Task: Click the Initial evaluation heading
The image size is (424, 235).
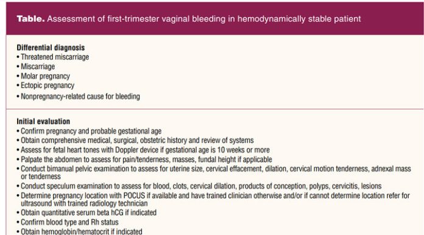Action: (43, 121)
